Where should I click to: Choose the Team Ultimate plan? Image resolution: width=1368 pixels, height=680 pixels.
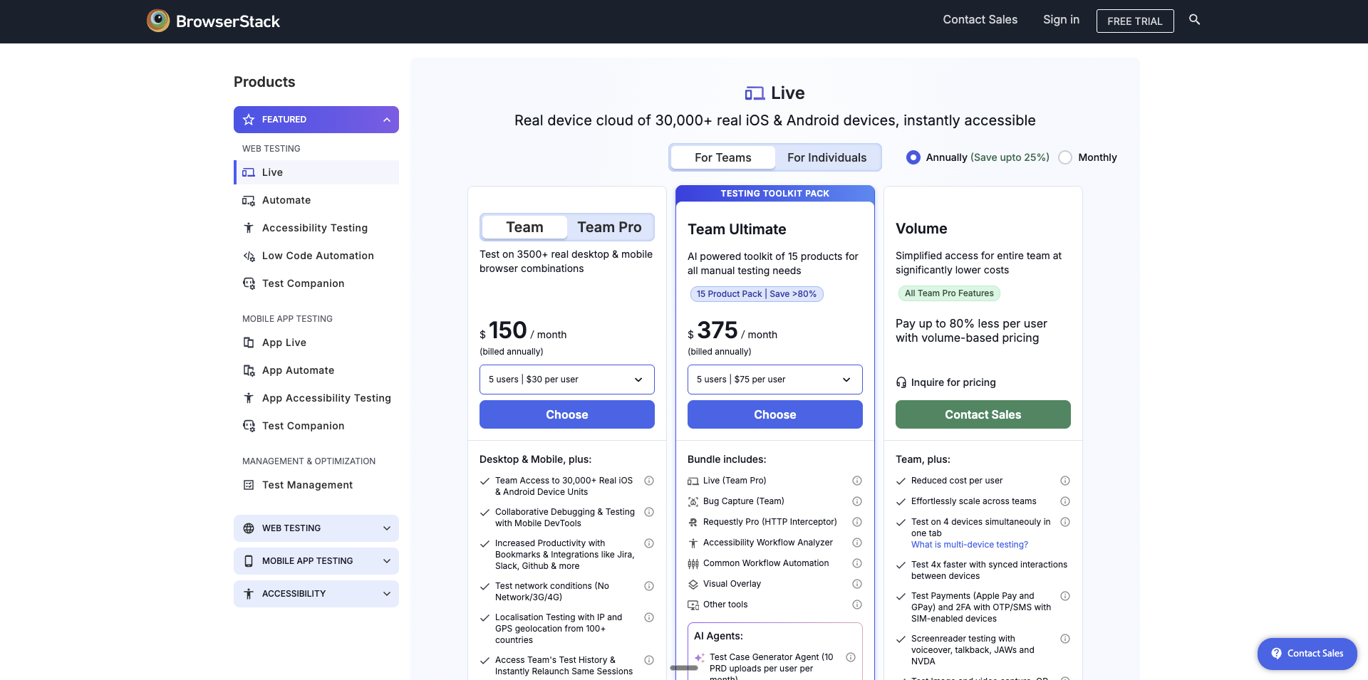pyautogui.click(x=775, y=414)
